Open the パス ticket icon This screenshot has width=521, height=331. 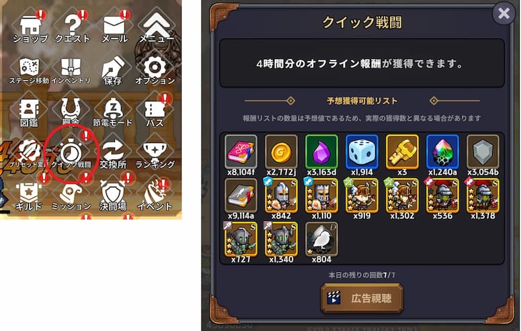155,113
